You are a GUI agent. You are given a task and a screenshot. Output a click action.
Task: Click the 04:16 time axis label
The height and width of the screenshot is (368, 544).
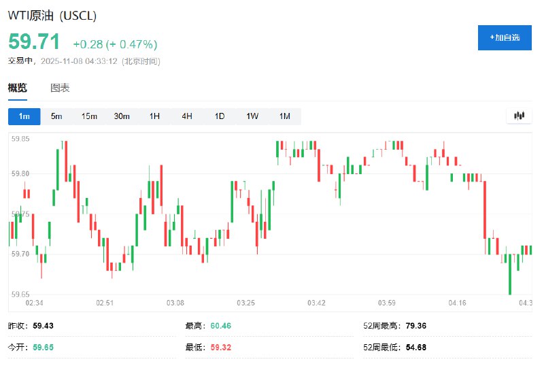pyautogui.click(x=457, y=303)
